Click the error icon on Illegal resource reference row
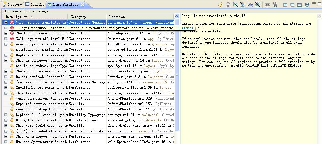This screenshot has height=144, width=322. pos(12,28)
